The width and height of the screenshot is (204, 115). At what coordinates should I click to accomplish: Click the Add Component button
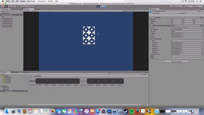click(176, 62)
